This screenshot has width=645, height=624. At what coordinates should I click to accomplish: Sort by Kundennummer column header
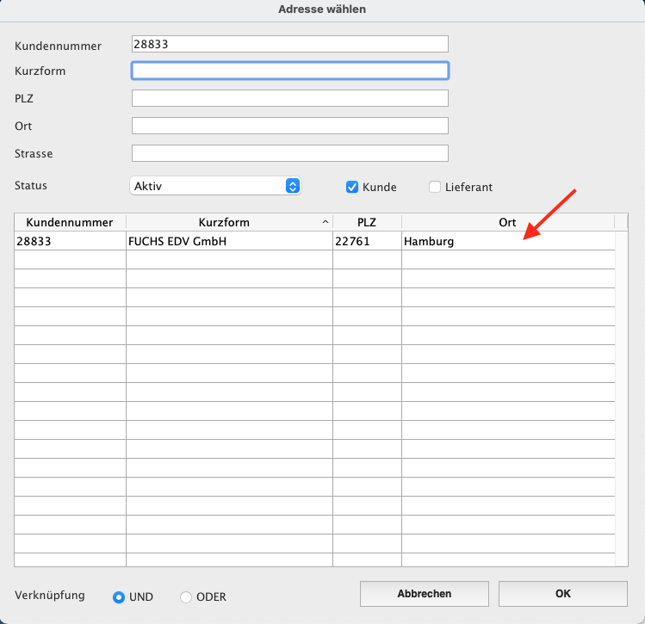[x=70, y=222]
